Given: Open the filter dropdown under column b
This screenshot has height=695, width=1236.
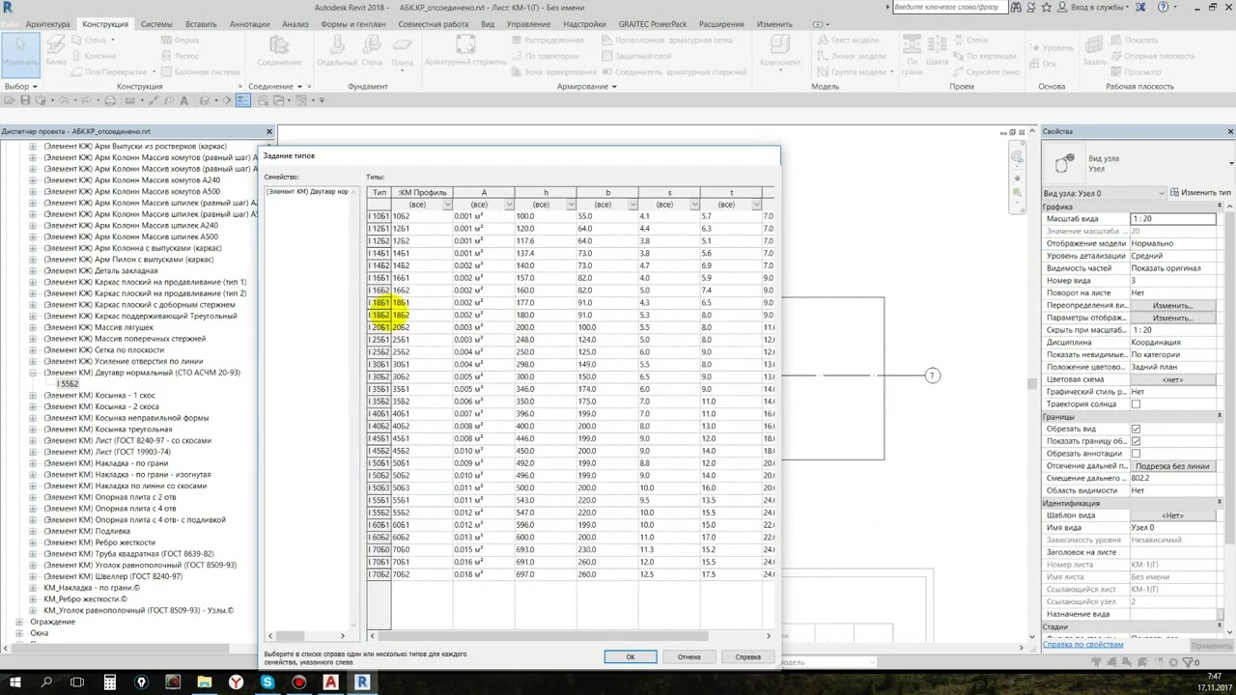Looking at the screenshot, I should pyautogui.click(x=632, y=205).
